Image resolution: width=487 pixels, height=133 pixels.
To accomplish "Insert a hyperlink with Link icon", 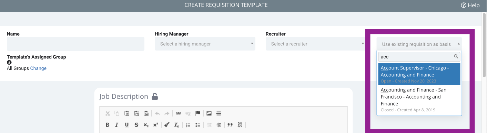I will 178,113.
